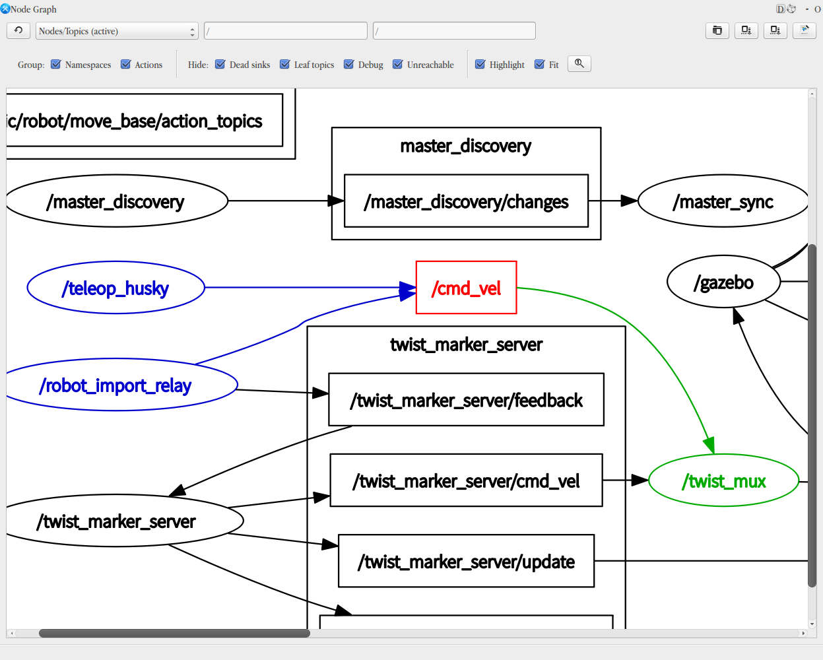Save the graph as an image
The image size is (823, 660).
804,31
